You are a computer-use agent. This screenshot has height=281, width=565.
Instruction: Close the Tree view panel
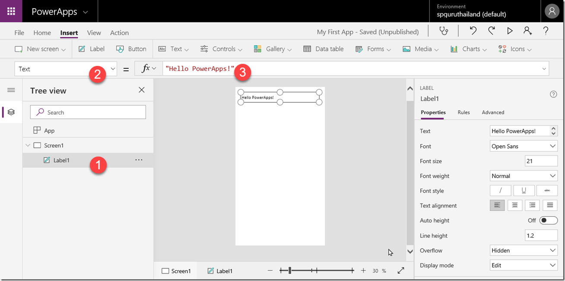click(x=142, y=90)
